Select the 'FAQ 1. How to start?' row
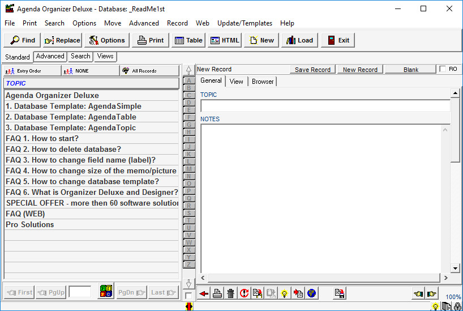The width and height of the screenshot is (463, 311). [92, 138]
